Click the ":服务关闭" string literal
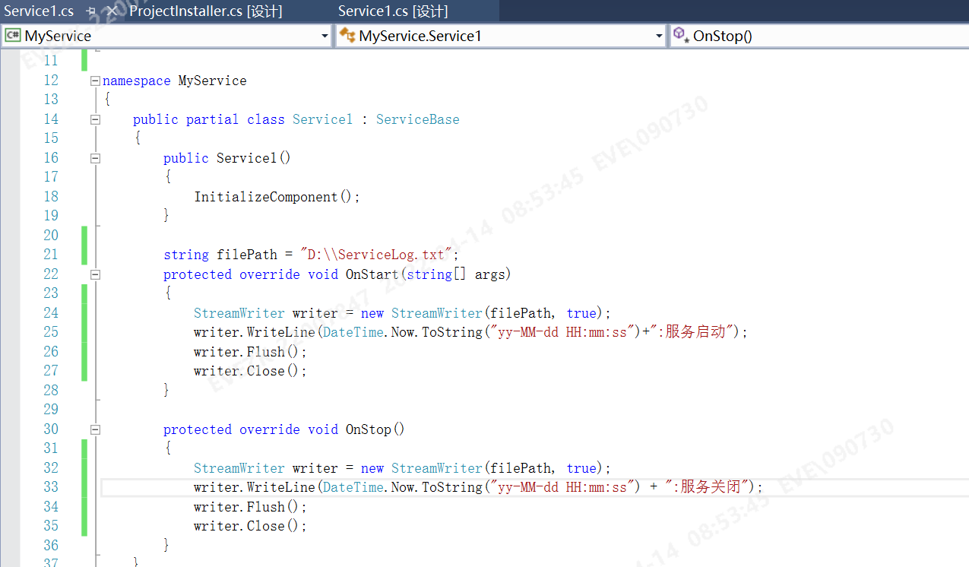Image resolution: width=969 pixels, height=567 pixels. click(x=705, y=487)
